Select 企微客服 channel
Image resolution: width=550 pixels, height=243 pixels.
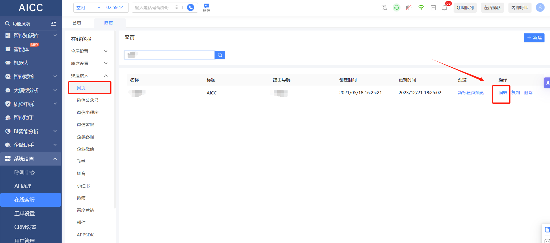pos(85,137)
